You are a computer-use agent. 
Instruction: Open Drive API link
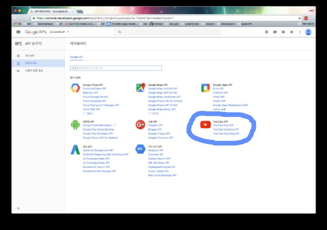[x=218, y=88]
